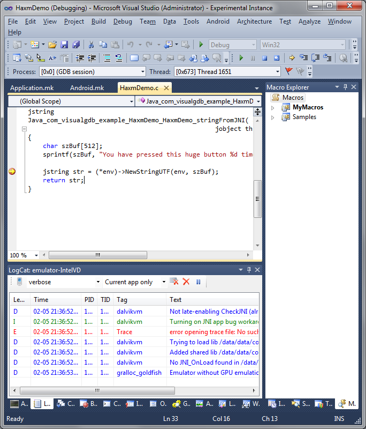
Task: Switch to the bottom tab with the breakpoint icon
Action: coord(88,404)
